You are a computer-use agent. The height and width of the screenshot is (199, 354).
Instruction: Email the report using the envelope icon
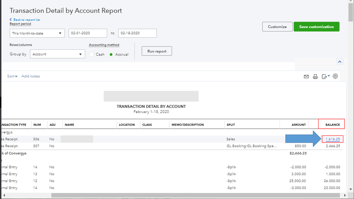[306, 76]
